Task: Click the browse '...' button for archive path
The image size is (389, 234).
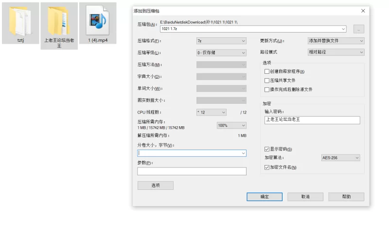Action: tap(358, 29)
